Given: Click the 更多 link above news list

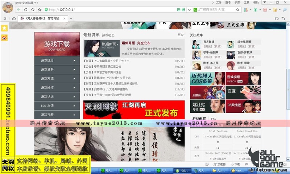Looking at the screenshot, I should (x=181, y=35).
